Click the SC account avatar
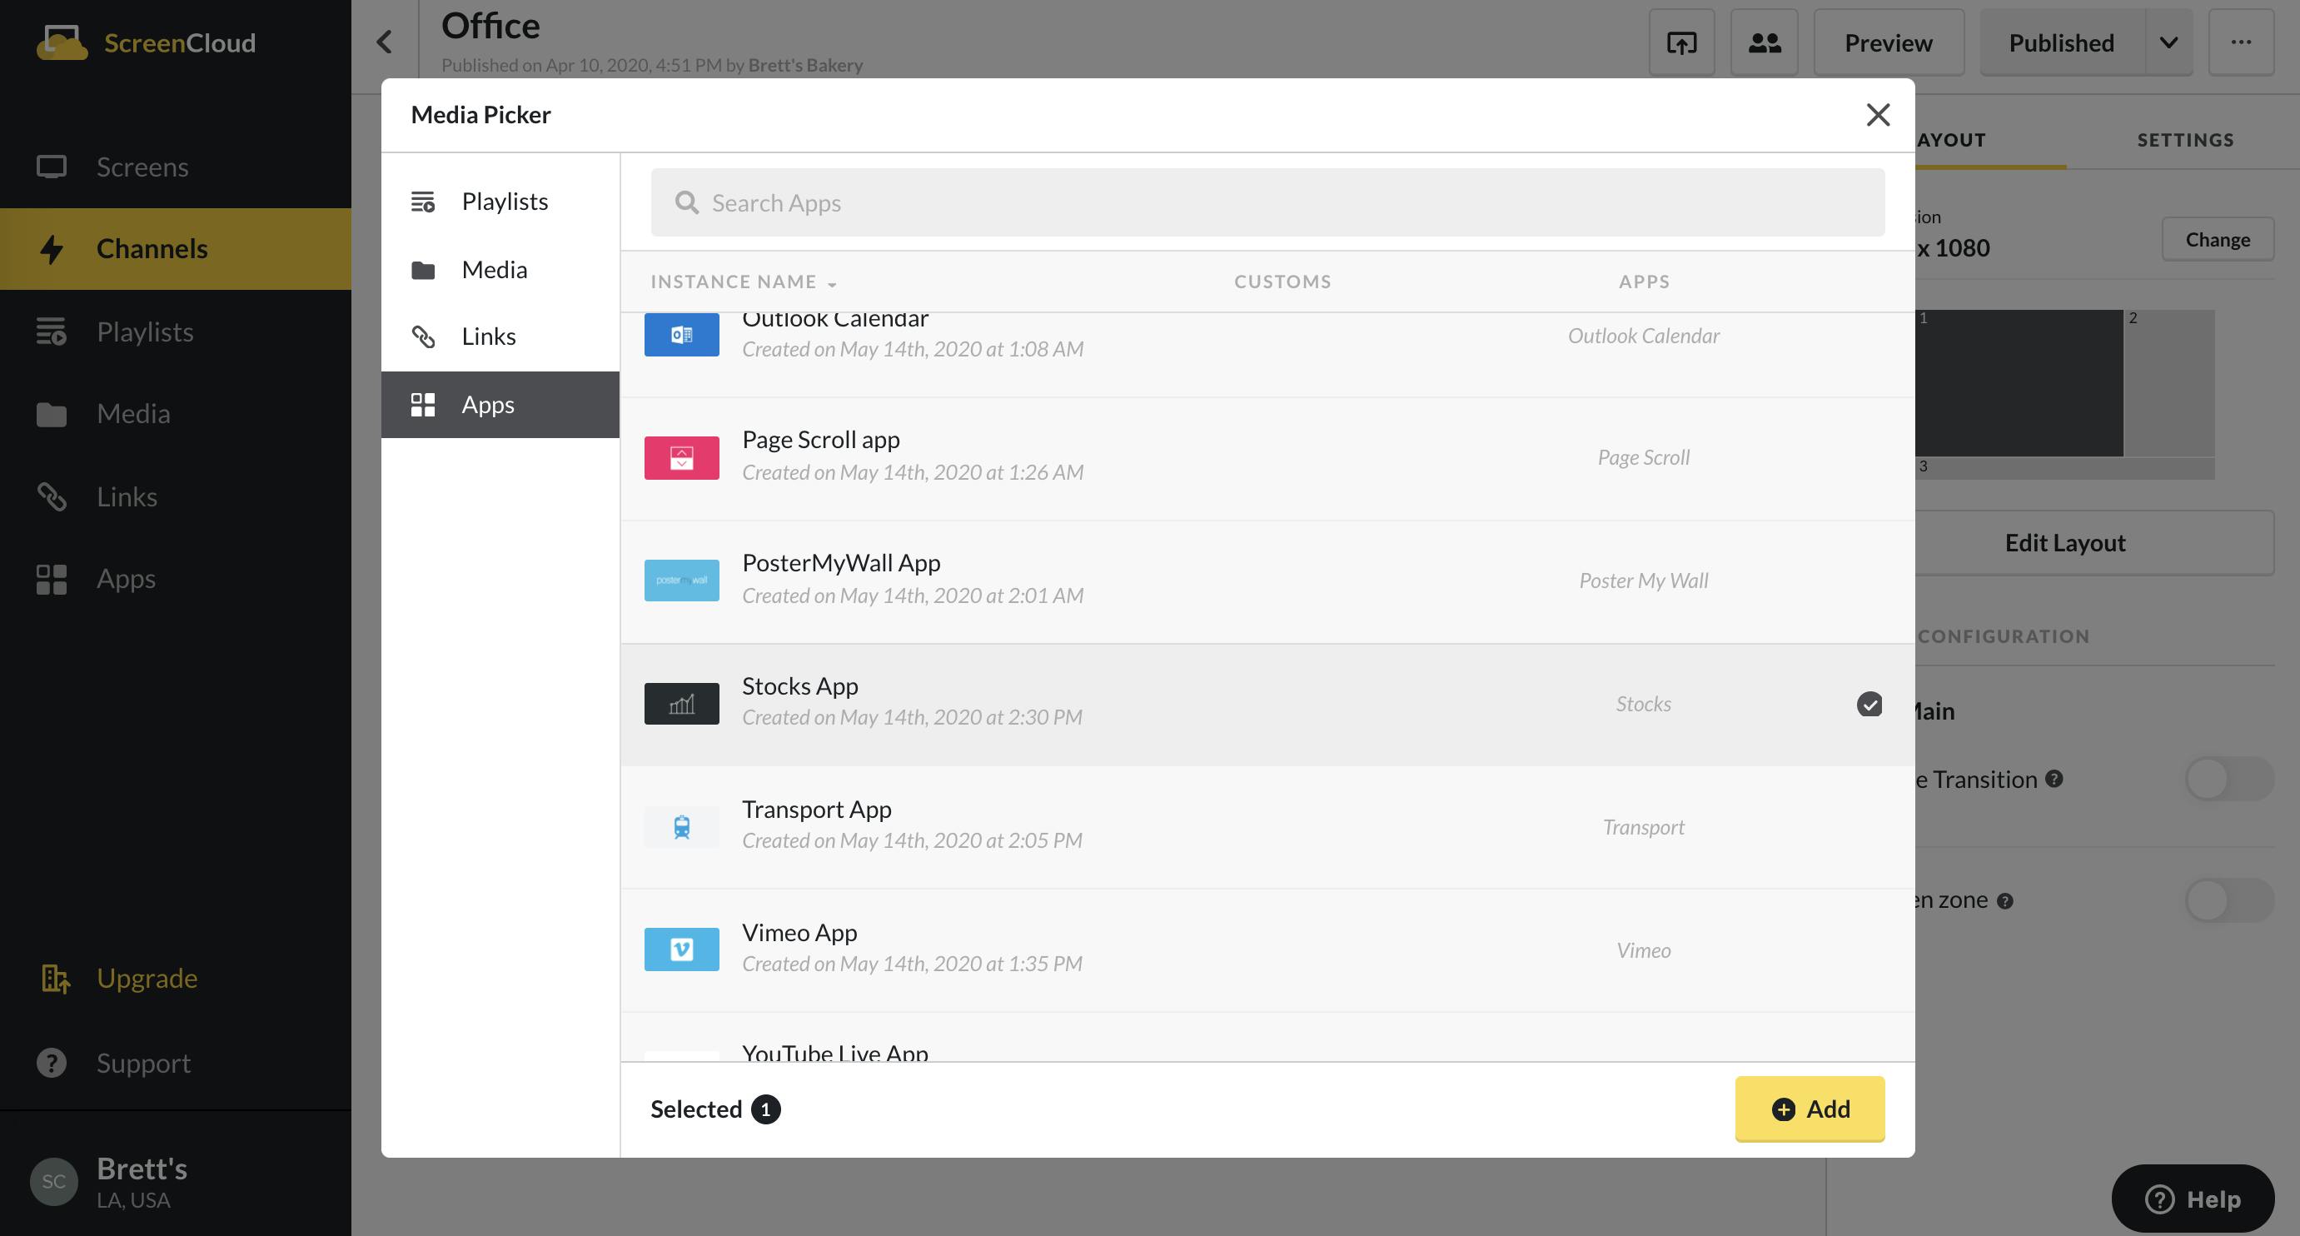 pos(53,1182)
